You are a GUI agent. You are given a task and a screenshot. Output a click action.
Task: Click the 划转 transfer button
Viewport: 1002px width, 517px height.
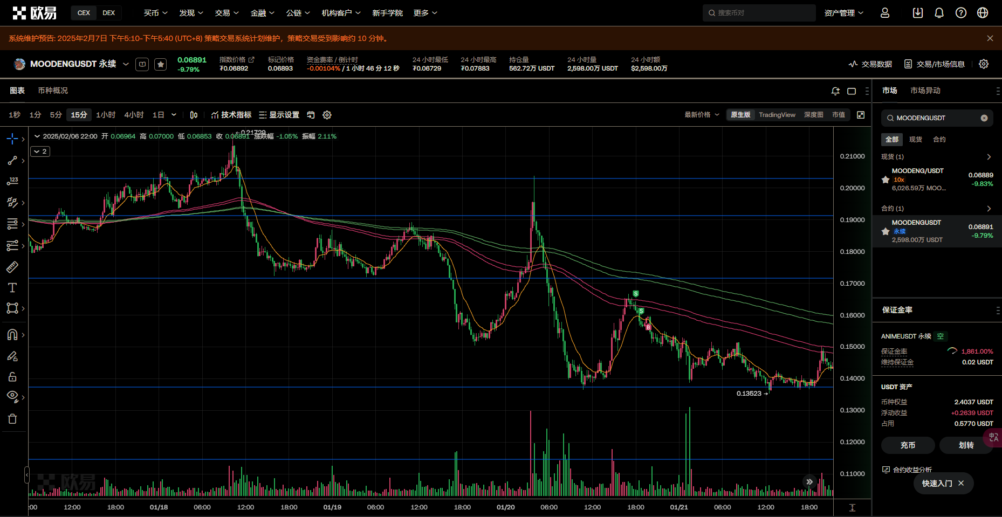[x=966, y=445]
